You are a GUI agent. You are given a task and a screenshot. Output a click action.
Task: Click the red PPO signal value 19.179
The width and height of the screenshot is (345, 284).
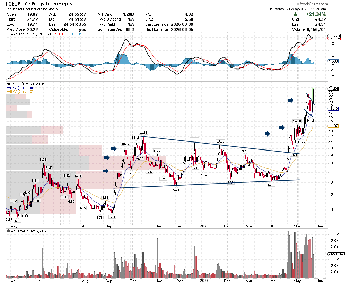[x=62, y=34]
